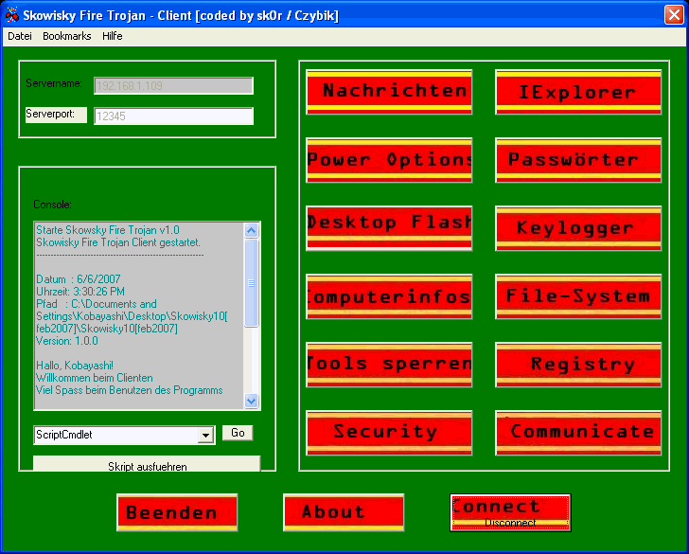The width and height of the screenshot is (689, 554).
Task: Click the Connect button
Action: tap(509, 507)
